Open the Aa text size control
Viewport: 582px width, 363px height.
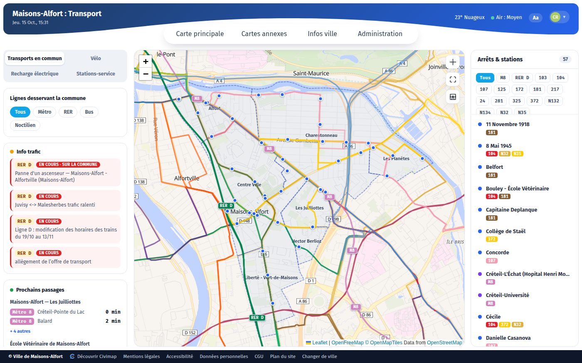click(x=535, y=17)
